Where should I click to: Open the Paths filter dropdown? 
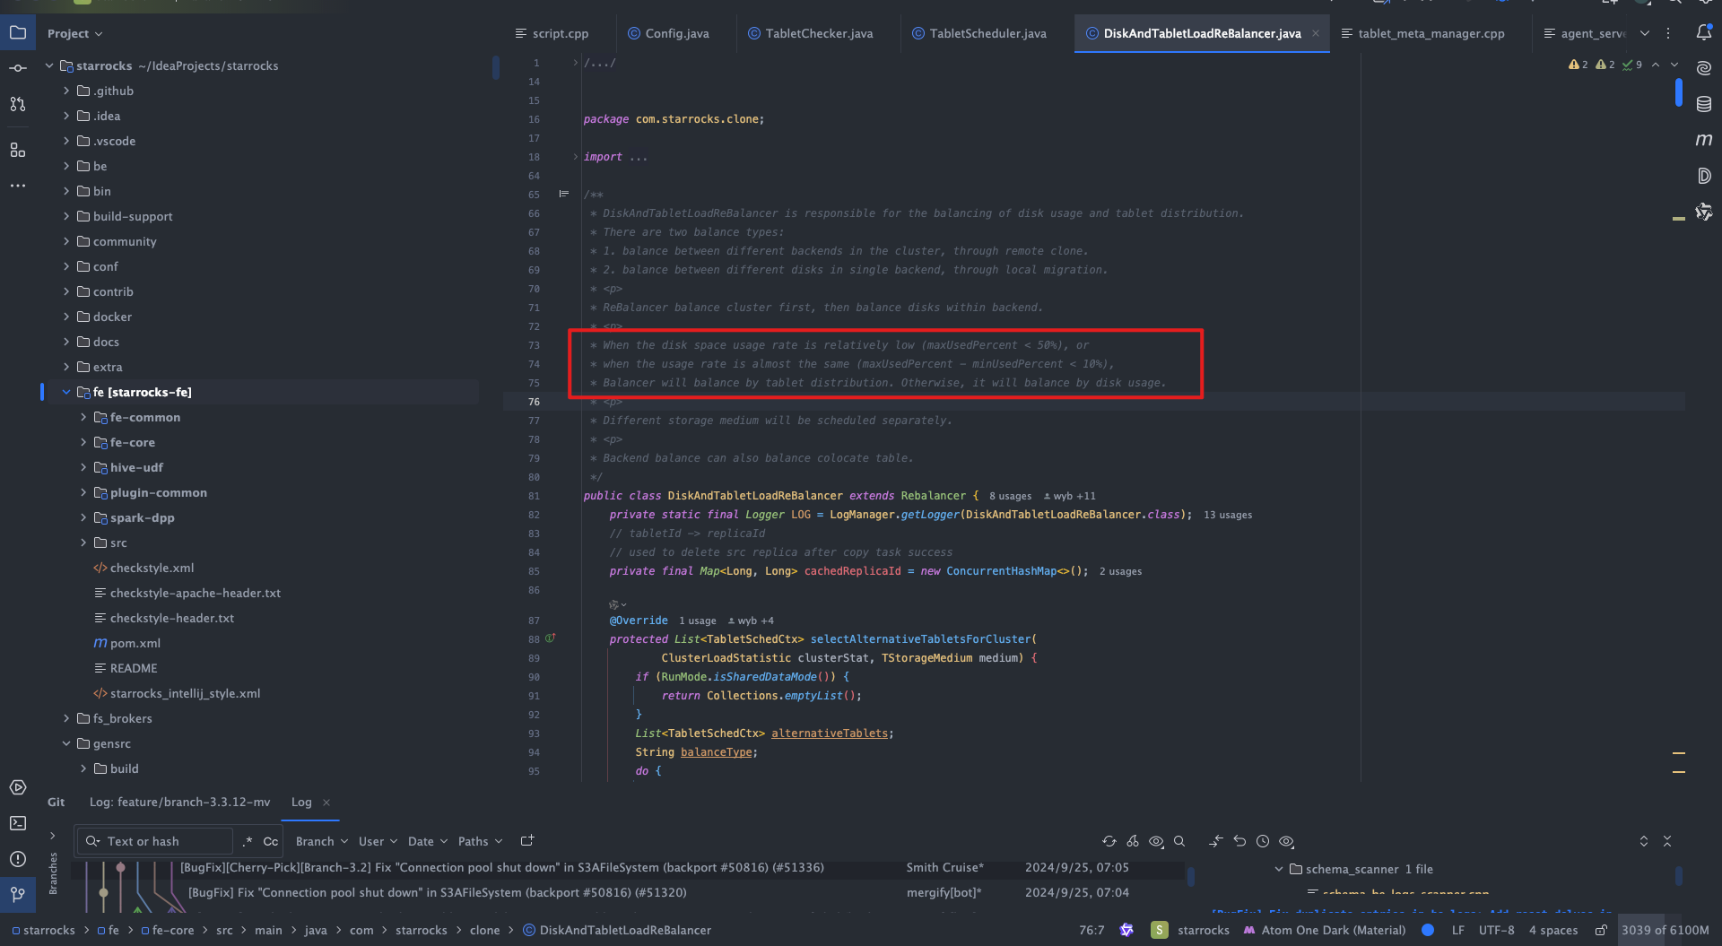[480, 841]
